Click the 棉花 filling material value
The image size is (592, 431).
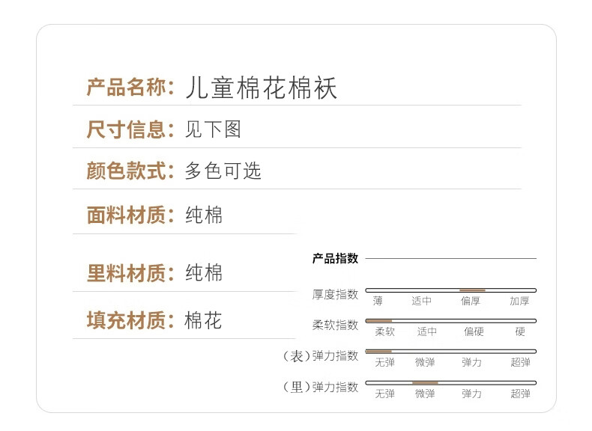[x=204, y=322]
